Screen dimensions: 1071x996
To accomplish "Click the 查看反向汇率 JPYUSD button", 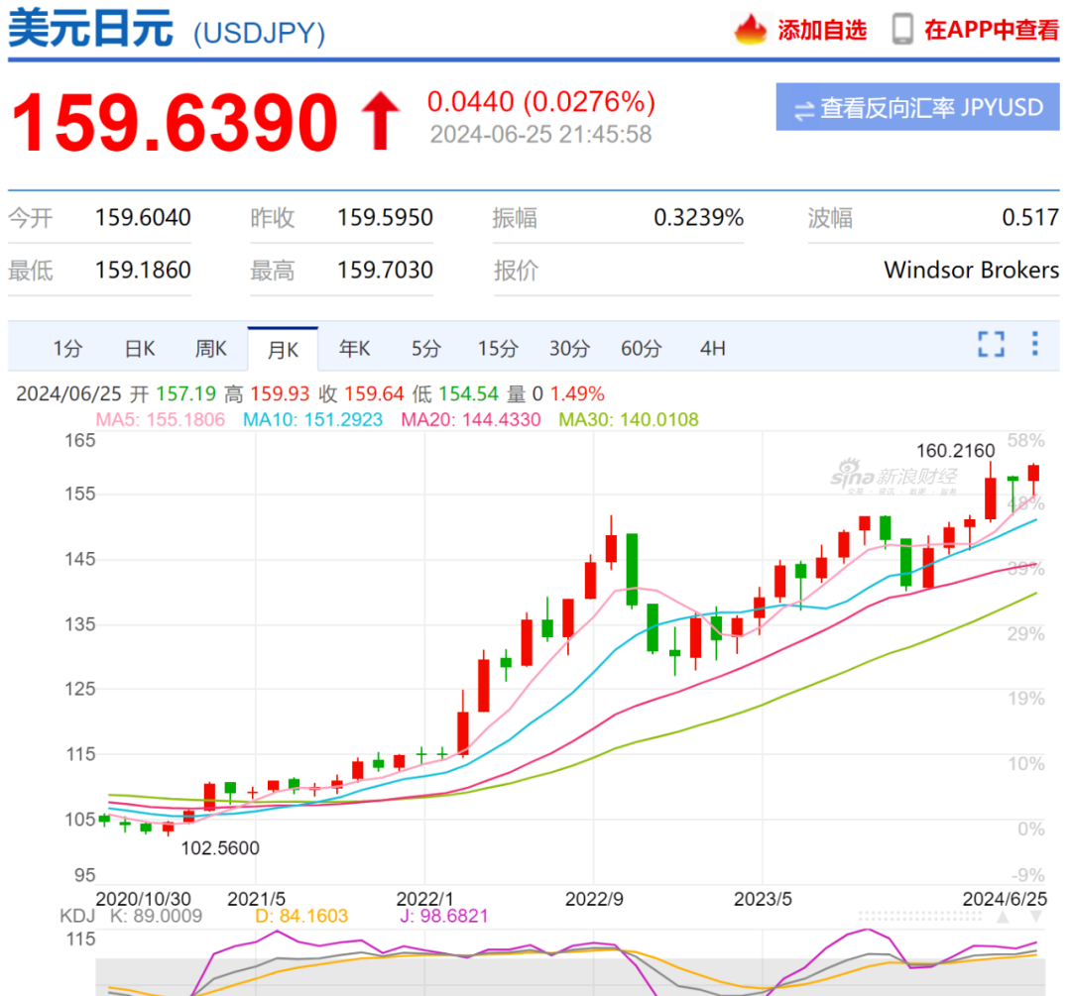I will click(x=917, y=108).
